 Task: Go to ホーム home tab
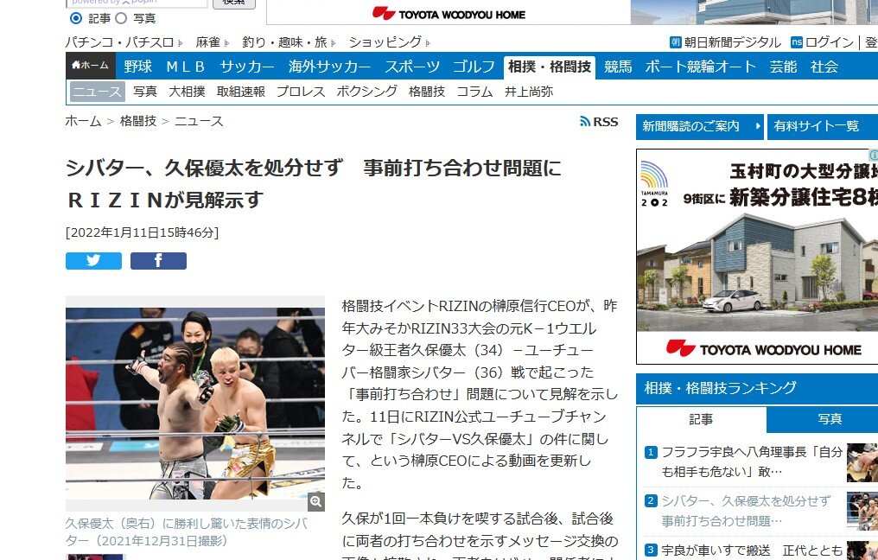coord(91,66)
